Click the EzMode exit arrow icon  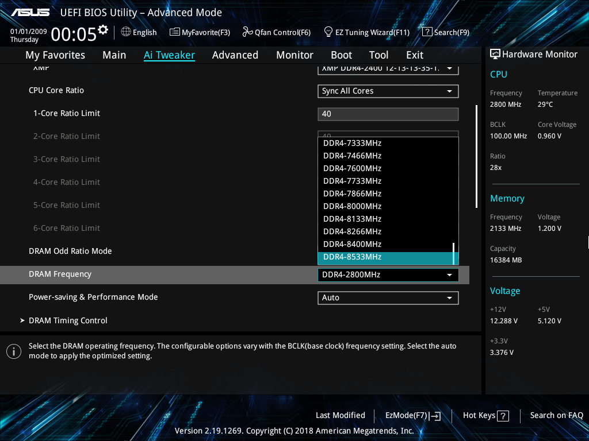pyautogui.click(x=435, y=416)
